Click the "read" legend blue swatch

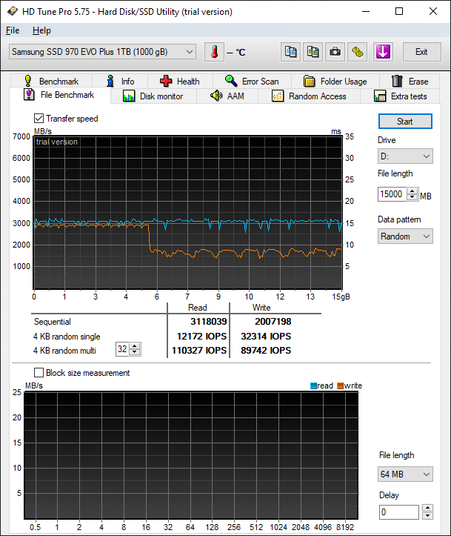tap(313, 386)
